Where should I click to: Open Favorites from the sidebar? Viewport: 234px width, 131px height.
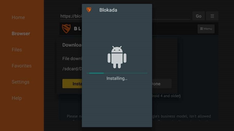coord(22,66)
